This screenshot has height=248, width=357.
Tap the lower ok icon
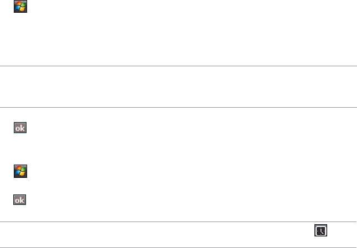coord(21,200)
